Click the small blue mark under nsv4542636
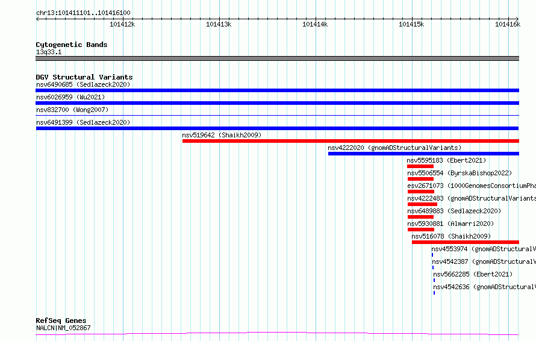This screenshot has width=536, height=341. [x=434, y=293]
